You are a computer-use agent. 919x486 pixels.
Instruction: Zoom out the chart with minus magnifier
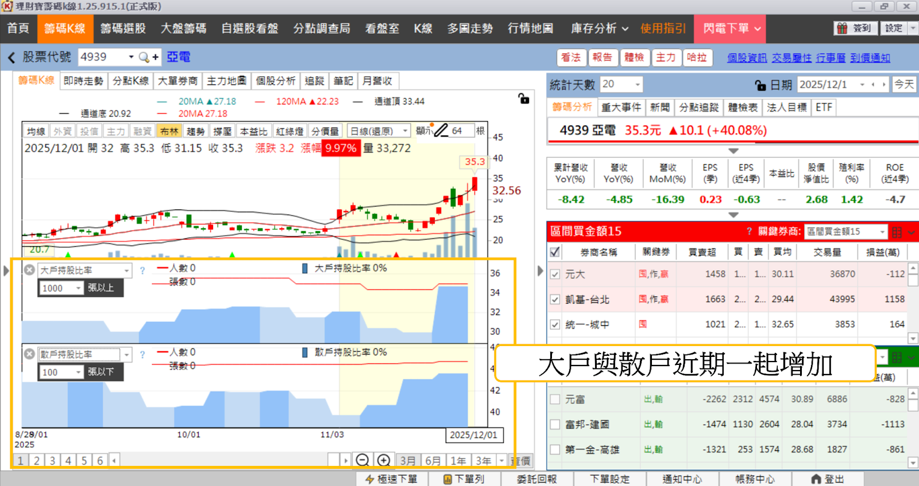pos(362,460)
